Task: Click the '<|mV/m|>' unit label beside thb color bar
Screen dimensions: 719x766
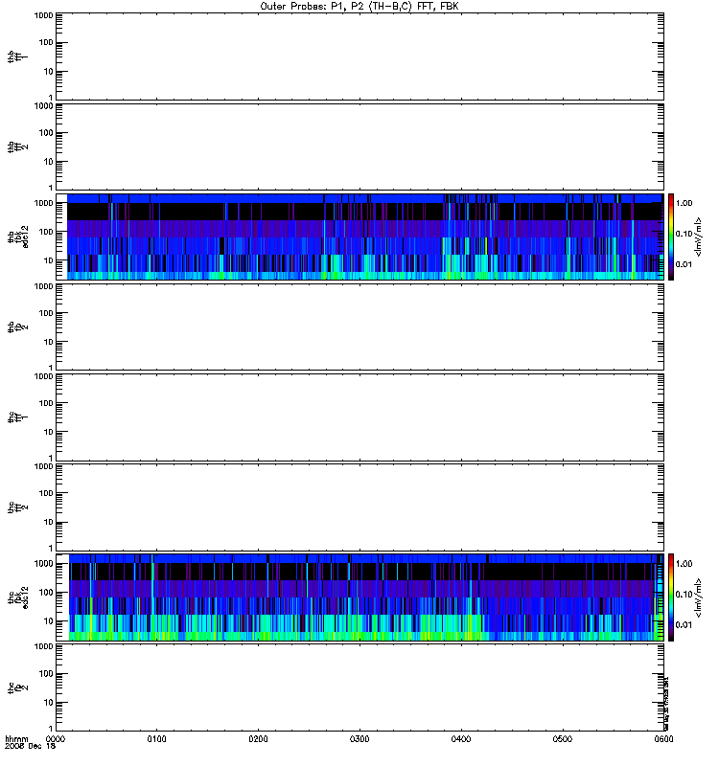Action: pos(699,237)
